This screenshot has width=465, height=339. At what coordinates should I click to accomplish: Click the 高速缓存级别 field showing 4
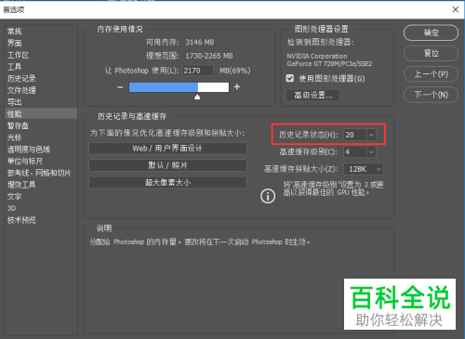tap(355, 152)
